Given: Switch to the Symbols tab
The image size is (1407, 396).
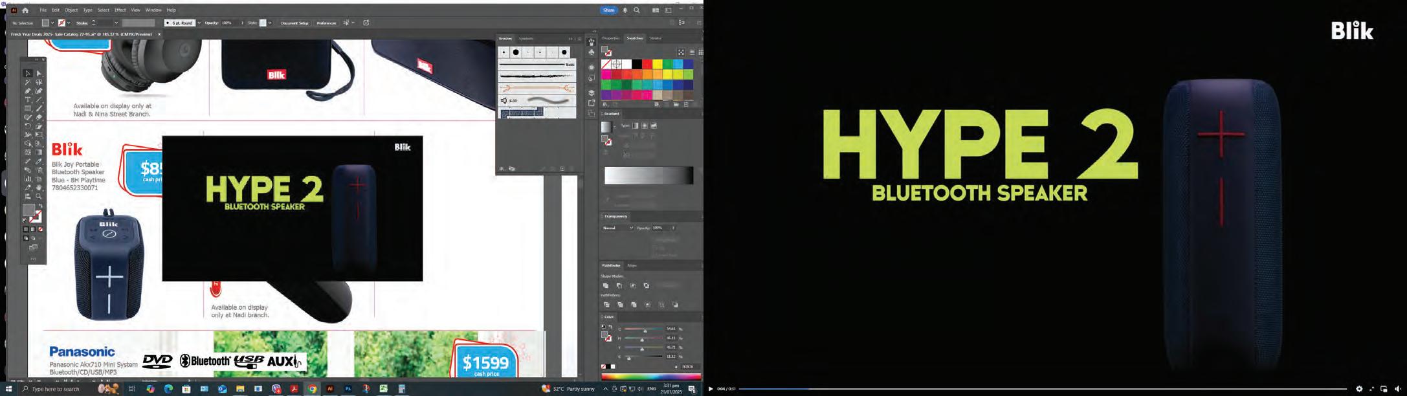Looking at the screenshot, I should coord(526,39).
